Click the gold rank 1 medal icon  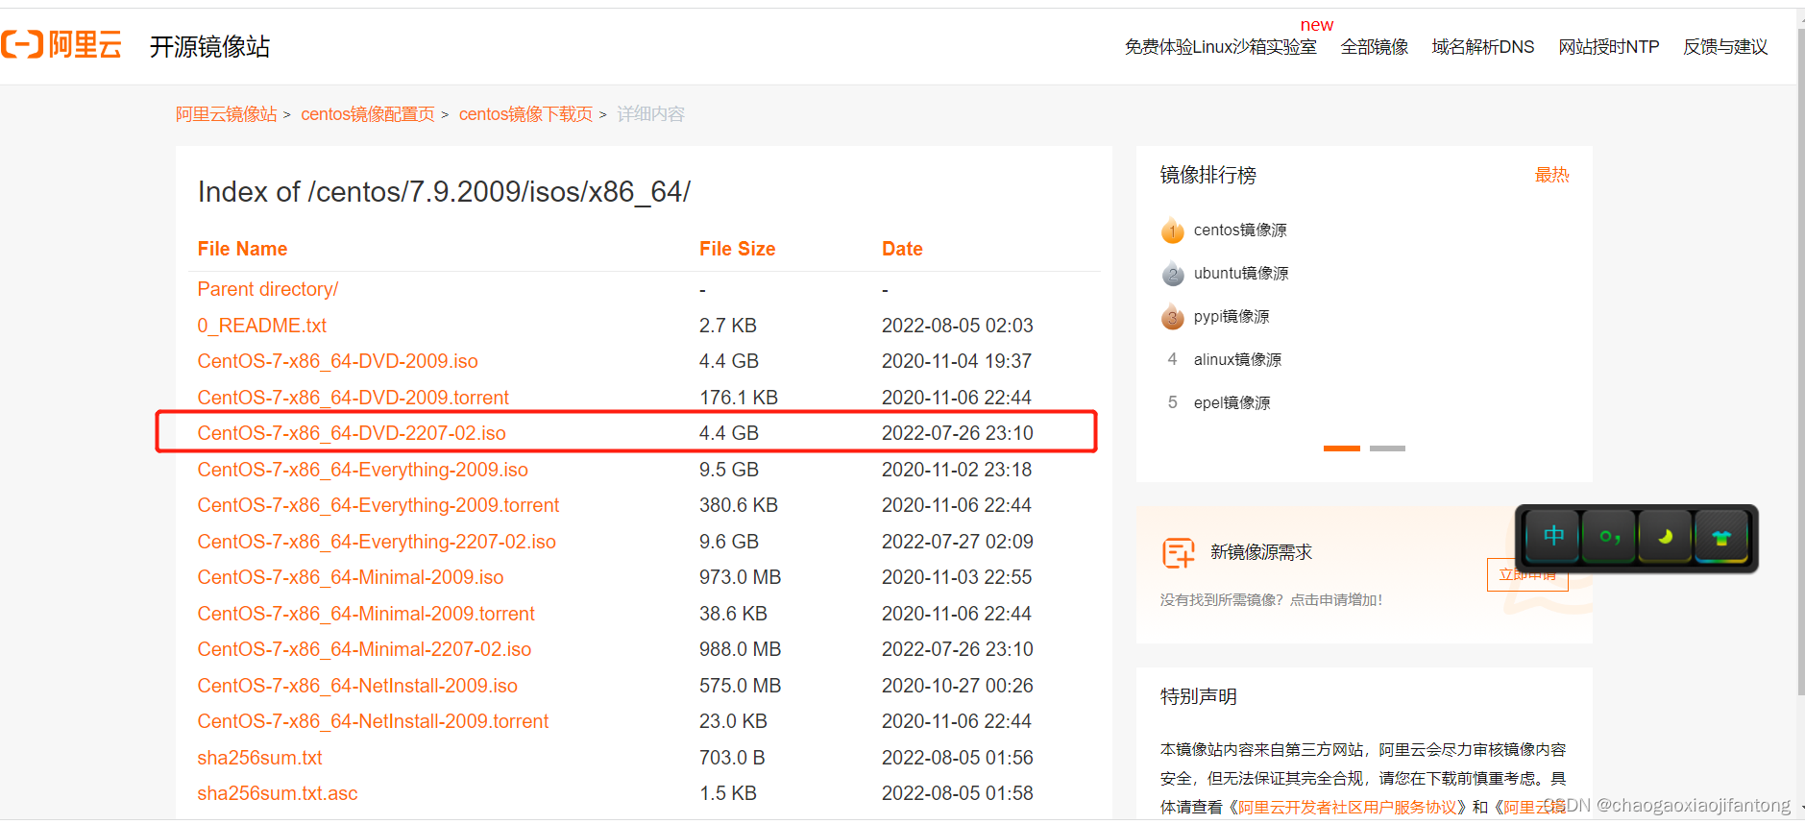[x=1172, y=230]
